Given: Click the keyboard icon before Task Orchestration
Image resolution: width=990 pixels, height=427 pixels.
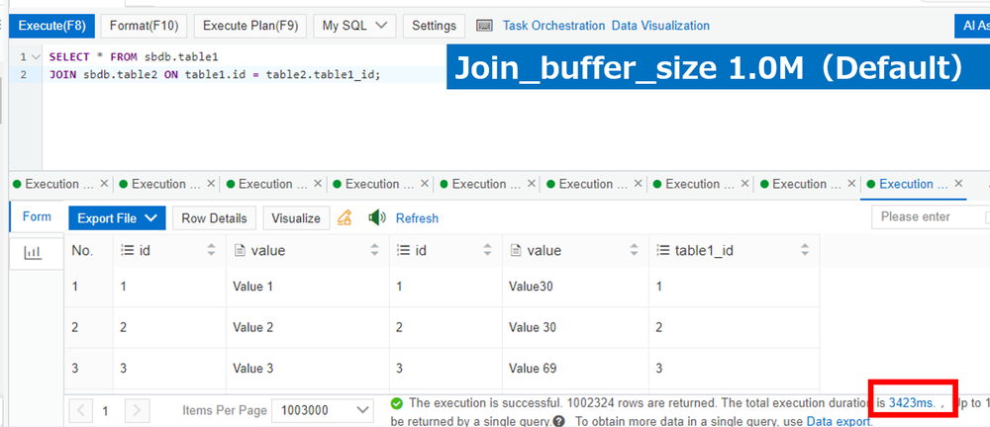Looking at the screenshot, I should (x=484, y=26).
